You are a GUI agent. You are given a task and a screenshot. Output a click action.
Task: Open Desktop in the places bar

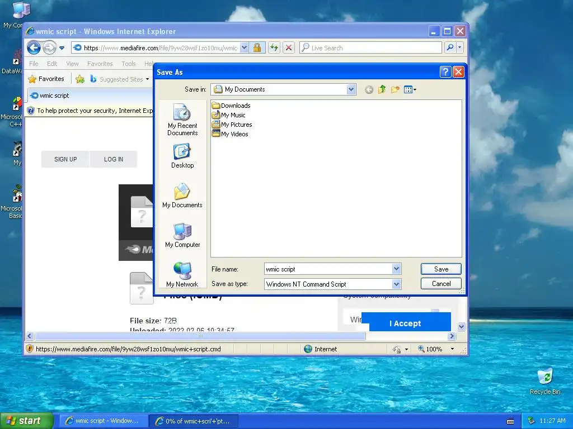(x=182, y=156)
